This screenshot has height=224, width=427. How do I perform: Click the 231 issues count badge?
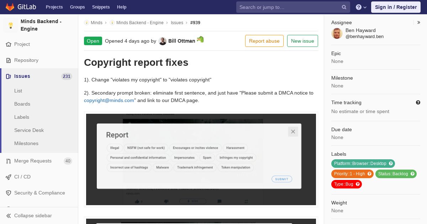(x=67, y=76)
